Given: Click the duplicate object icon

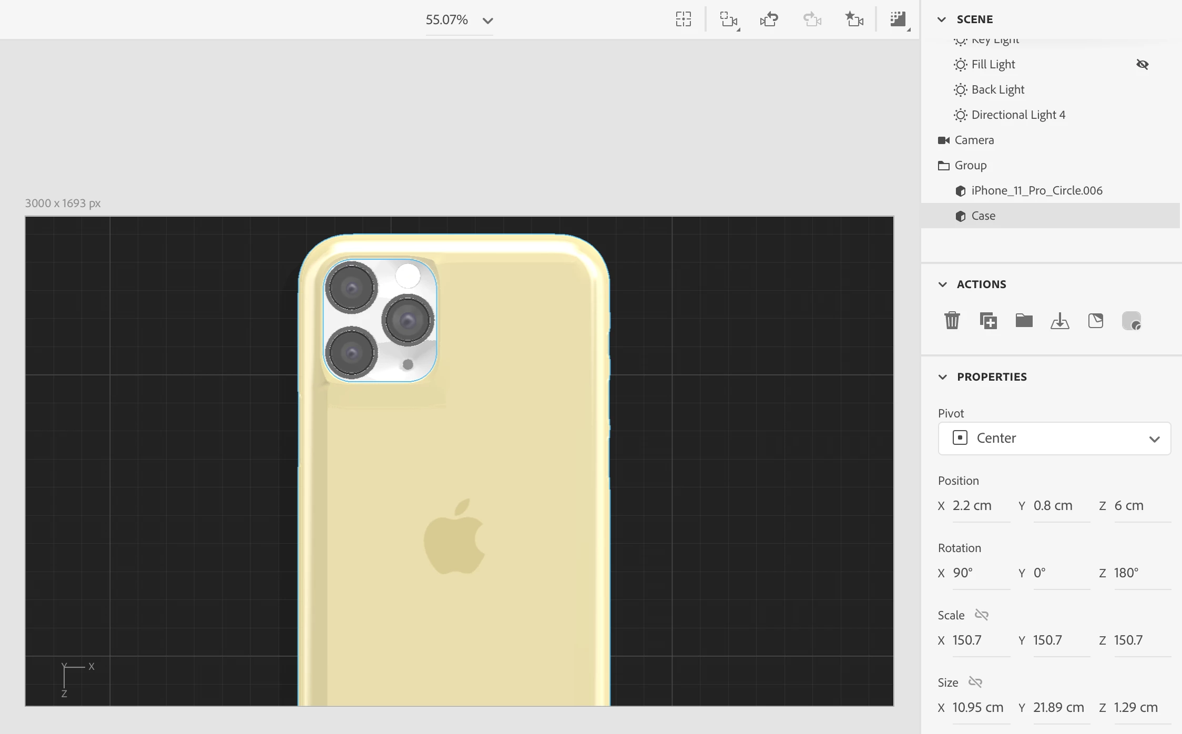Looking at the screenshot, I should click(x=988, y=320).
